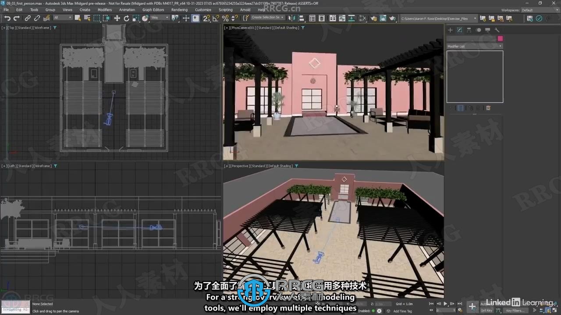Click the Render Production teapot icon

coord(393,18)
